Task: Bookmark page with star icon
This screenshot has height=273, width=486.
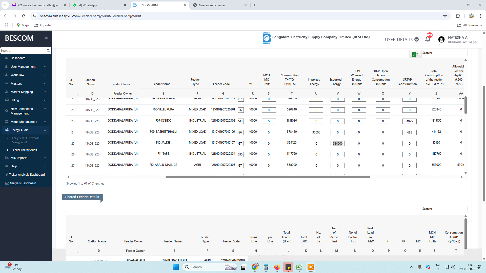Action: (445, 16)
